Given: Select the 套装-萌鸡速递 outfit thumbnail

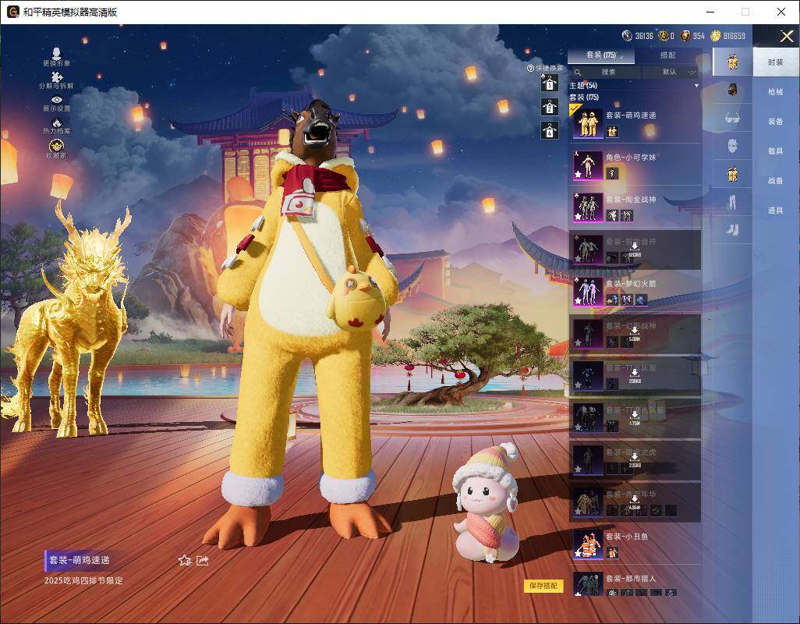Looking at the screenshot, I should point(588,123).
